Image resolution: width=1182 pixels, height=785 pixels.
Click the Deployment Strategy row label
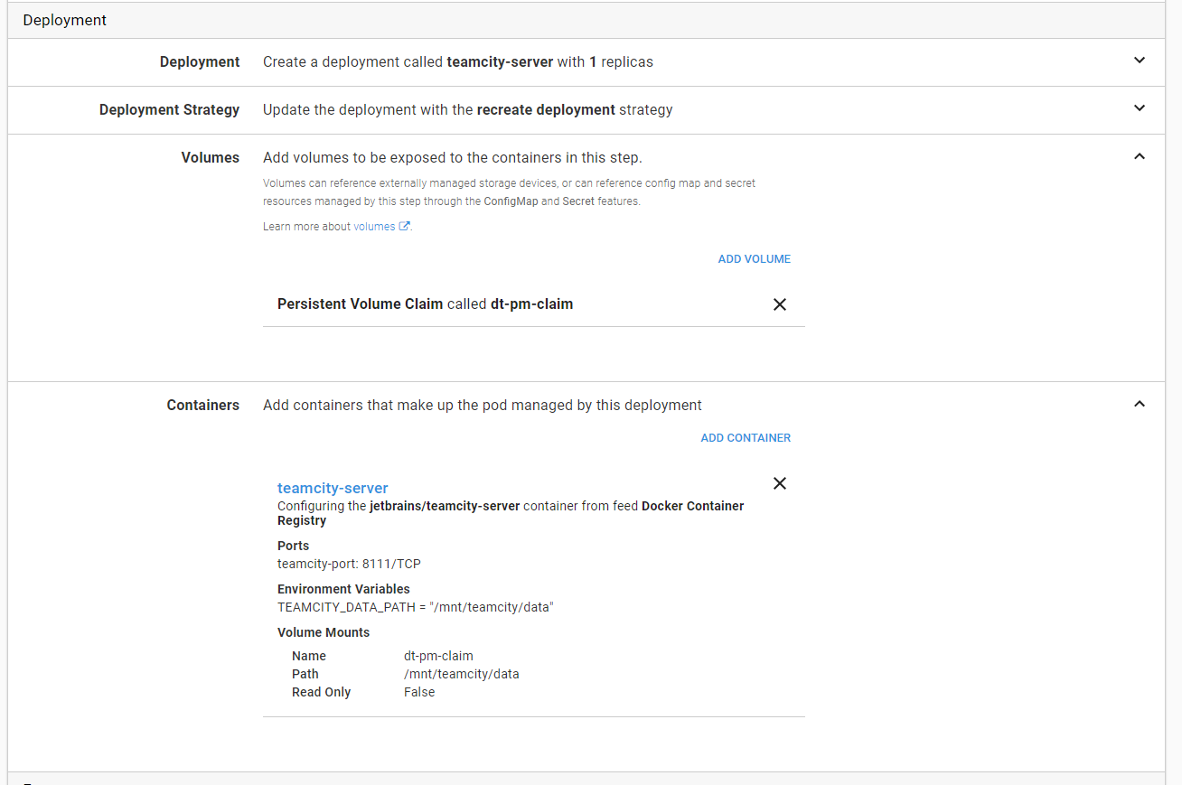[169, 109]
